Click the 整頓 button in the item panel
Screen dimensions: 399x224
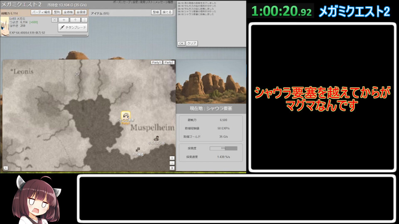[x=156, y=12]
